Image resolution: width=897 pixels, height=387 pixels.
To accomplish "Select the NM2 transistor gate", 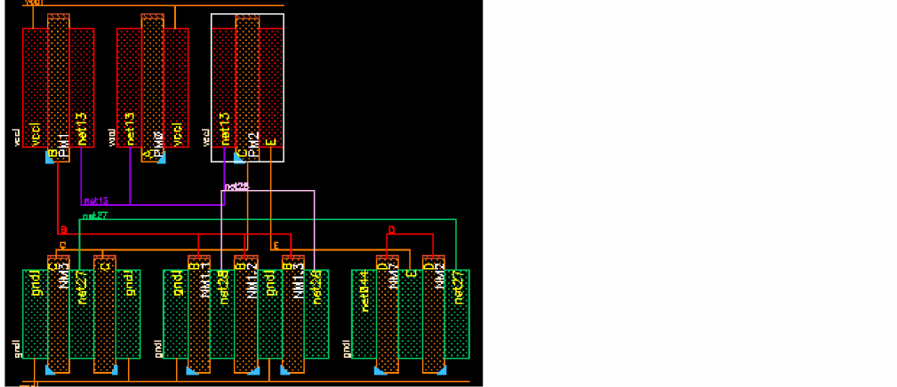I will tap(434, 314).
